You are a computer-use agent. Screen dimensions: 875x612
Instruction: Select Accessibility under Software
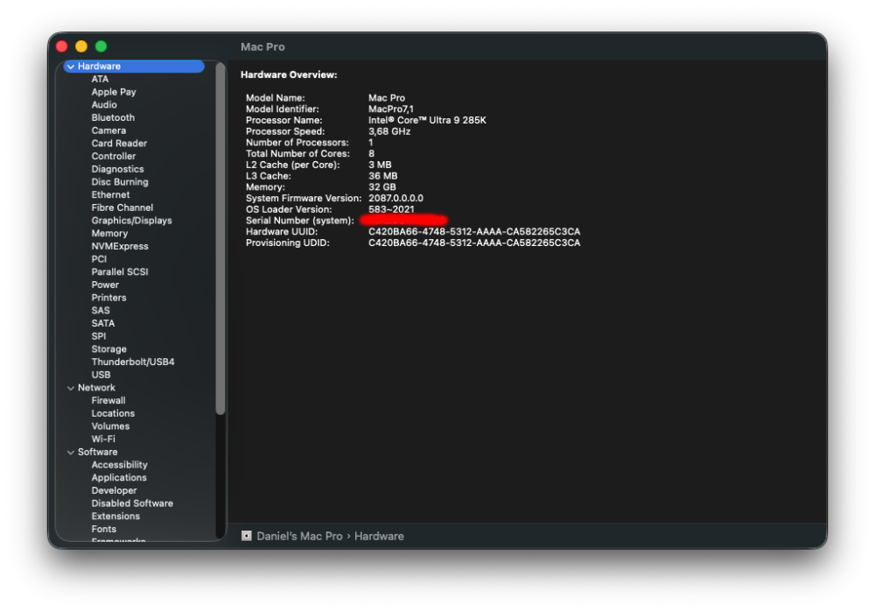(119, 465)
